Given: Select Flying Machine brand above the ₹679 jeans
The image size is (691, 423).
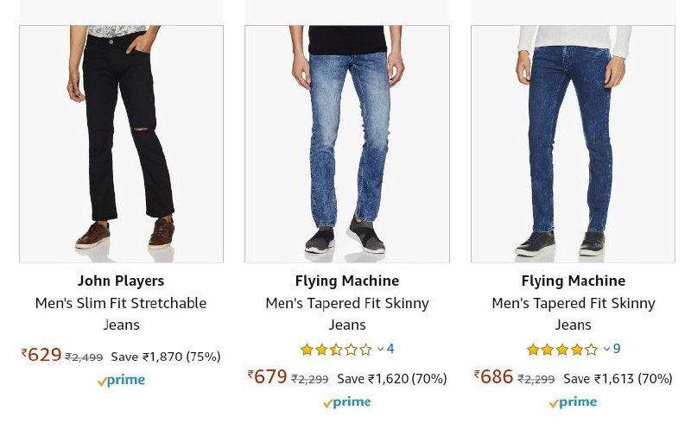Looking at the screenshot, I should click(347, 281).
